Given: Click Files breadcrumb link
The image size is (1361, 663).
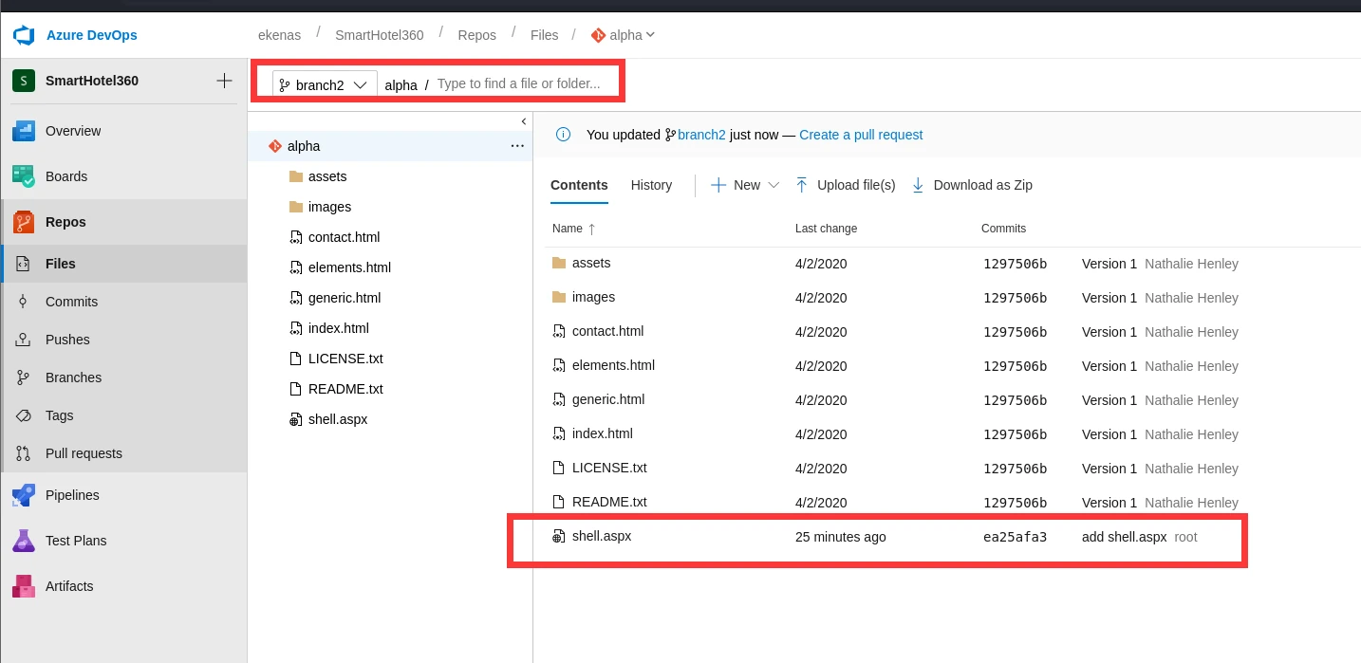Looking at the screenshot, I should (x=544, y=35).
